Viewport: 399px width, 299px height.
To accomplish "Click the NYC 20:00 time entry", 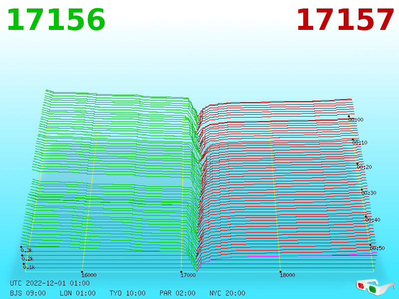I will pos(227,293).
